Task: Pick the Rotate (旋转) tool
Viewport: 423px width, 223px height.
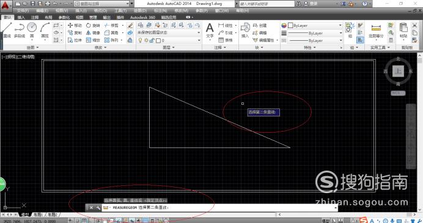Action: (93, 26)
